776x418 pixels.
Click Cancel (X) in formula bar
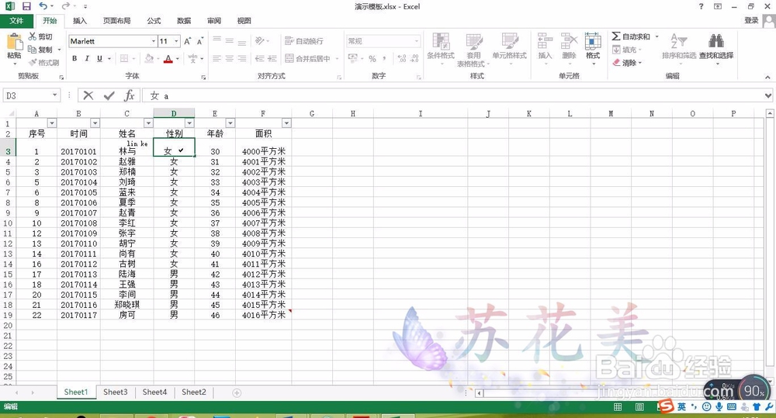[88, 95]
